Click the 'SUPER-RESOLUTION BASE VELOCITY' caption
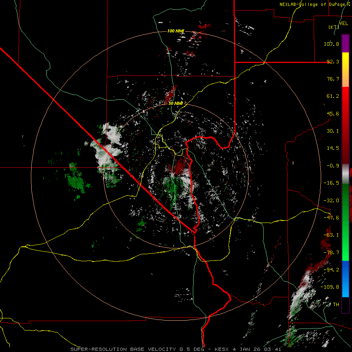Screen dimensions: 352x352 (123, 349)
